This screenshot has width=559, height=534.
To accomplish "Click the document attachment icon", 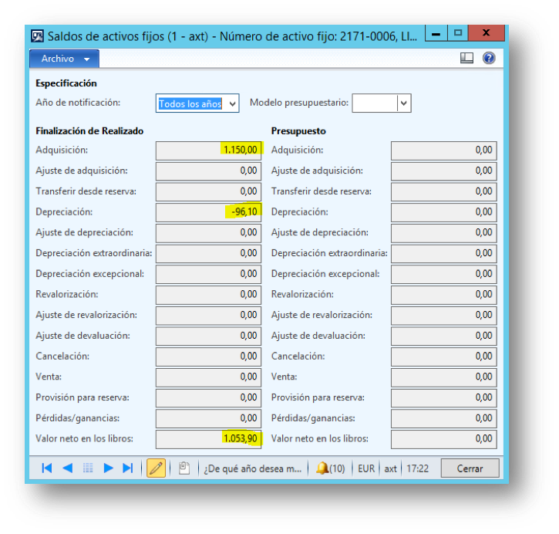I will click(x=184, y=468).
